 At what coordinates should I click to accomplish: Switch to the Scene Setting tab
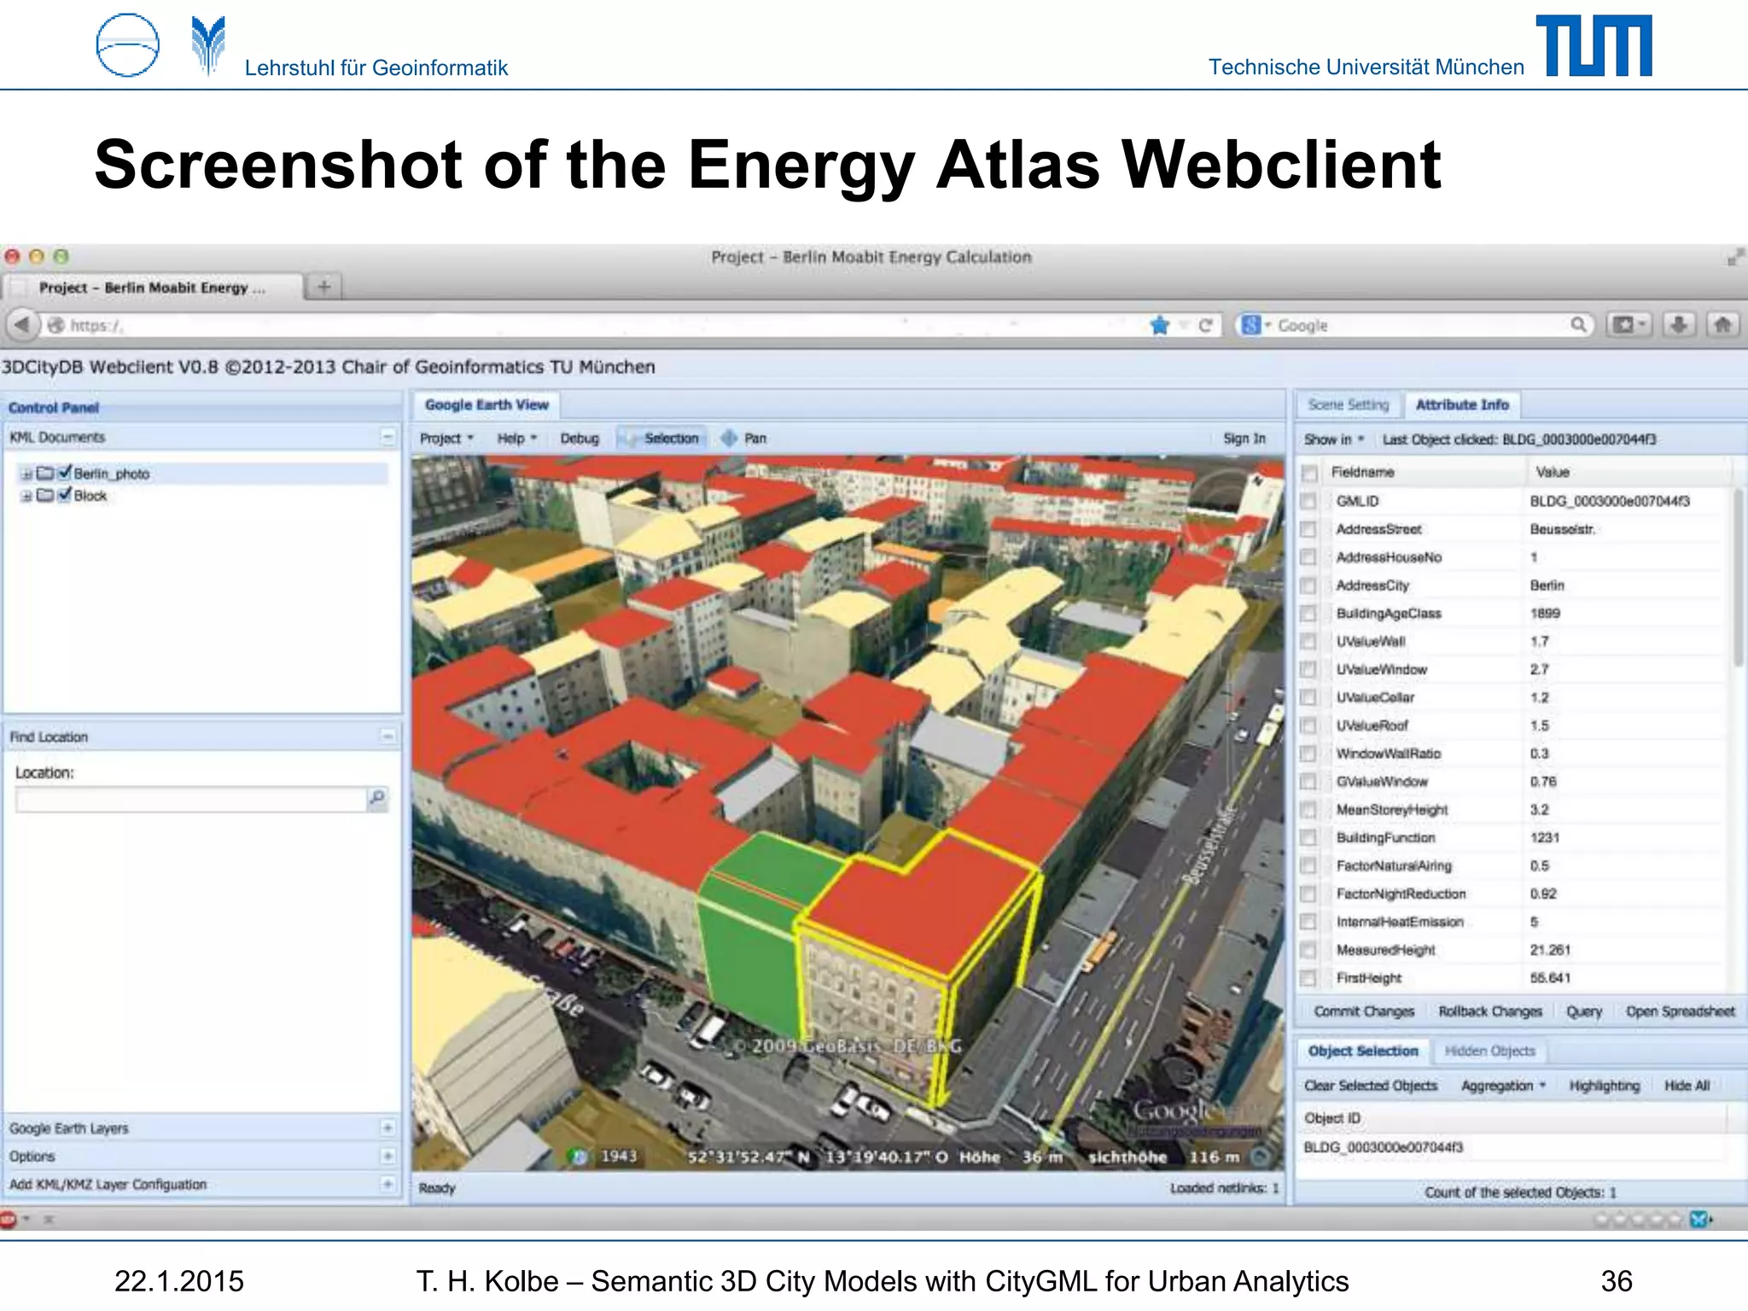point(1349,405)
